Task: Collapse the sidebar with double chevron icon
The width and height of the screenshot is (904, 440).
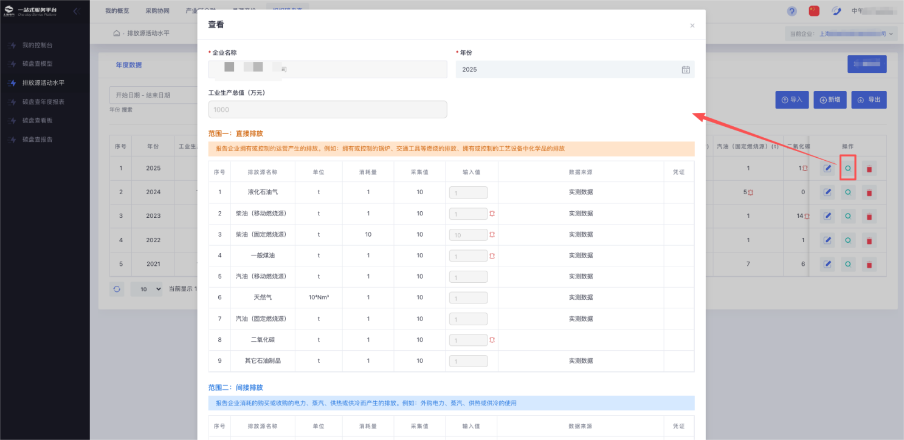Action: [77, 11]
